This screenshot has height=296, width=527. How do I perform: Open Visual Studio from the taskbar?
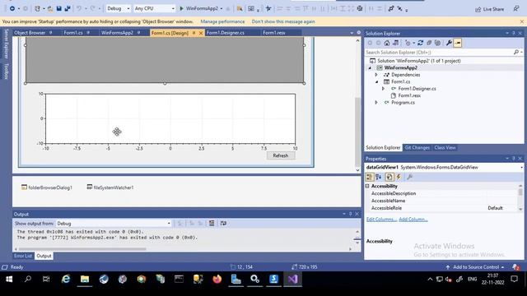292,280
